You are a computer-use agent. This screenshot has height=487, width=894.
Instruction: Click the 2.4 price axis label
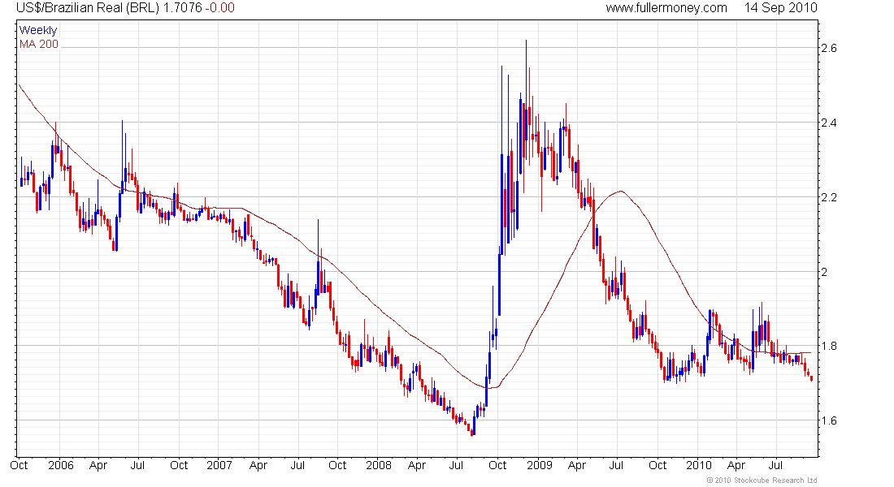(828, 123)
